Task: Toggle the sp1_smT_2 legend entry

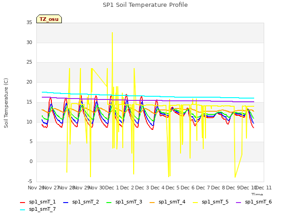Action: (x=81, y=202)
